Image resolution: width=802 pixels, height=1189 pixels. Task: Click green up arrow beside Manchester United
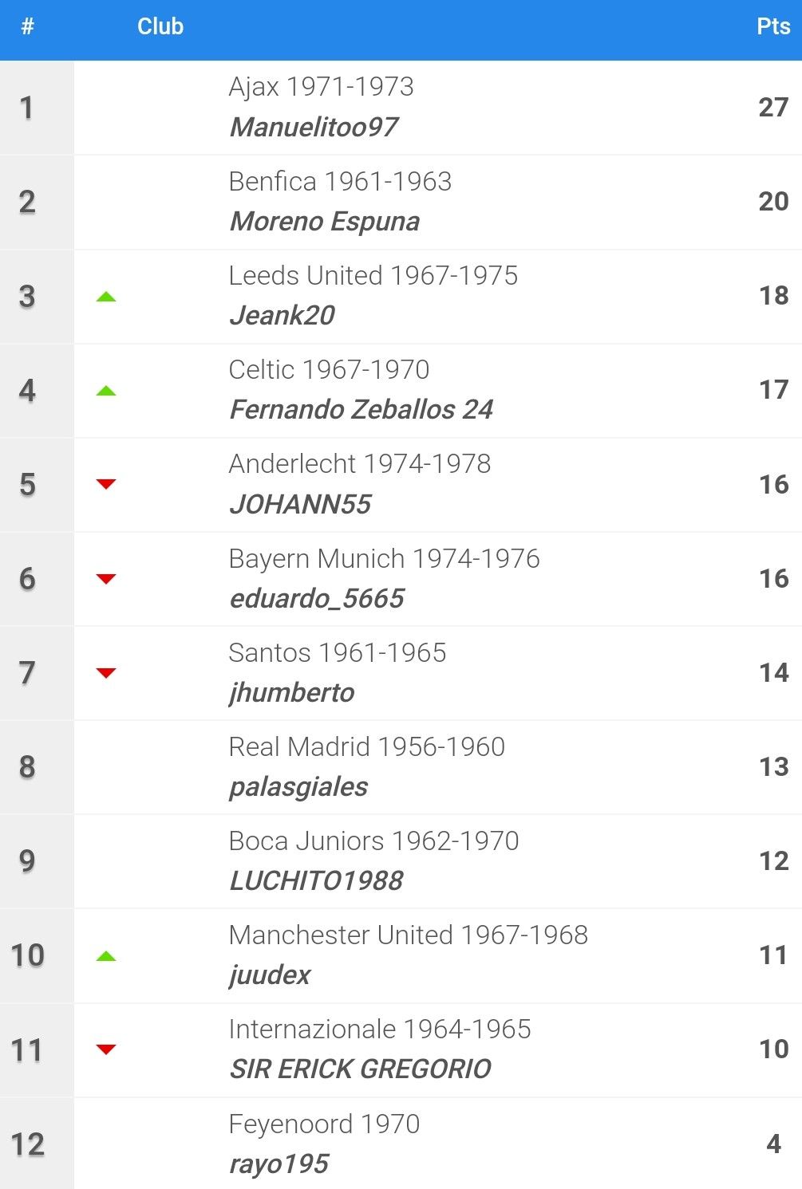tap(106, 956)
